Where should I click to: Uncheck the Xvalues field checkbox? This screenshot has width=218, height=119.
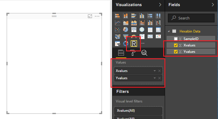[x=176, y=45]
